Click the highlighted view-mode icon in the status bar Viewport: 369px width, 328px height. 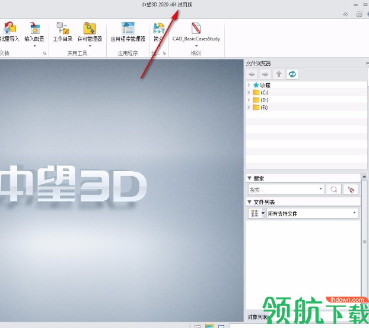pyautogui.click(x=209, y=326)
